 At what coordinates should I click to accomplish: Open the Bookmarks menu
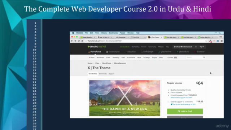point(113,33)
